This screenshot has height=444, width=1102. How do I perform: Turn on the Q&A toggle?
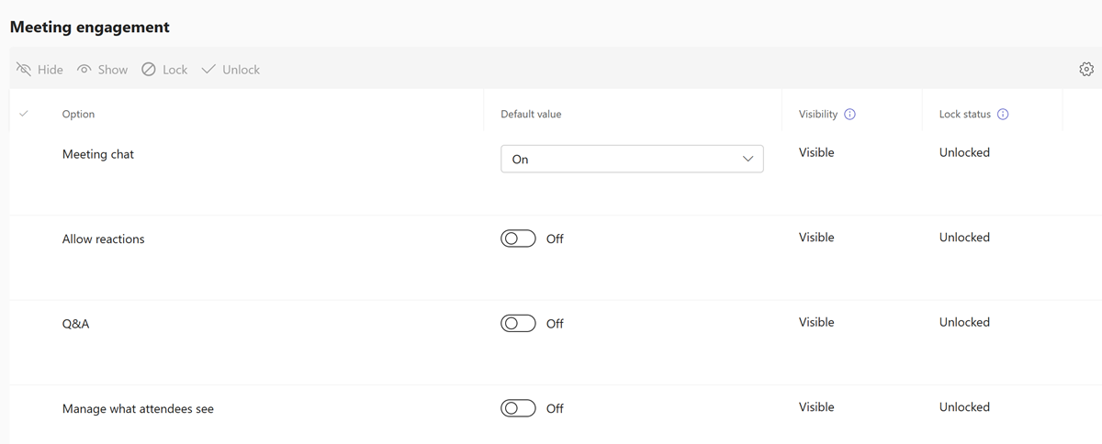pyautogui.click(x=518, y=324)
